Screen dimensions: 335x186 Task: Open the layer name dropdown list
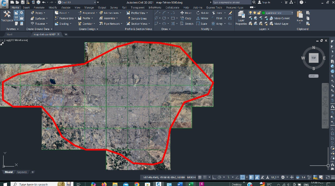[x=292, y=13]
